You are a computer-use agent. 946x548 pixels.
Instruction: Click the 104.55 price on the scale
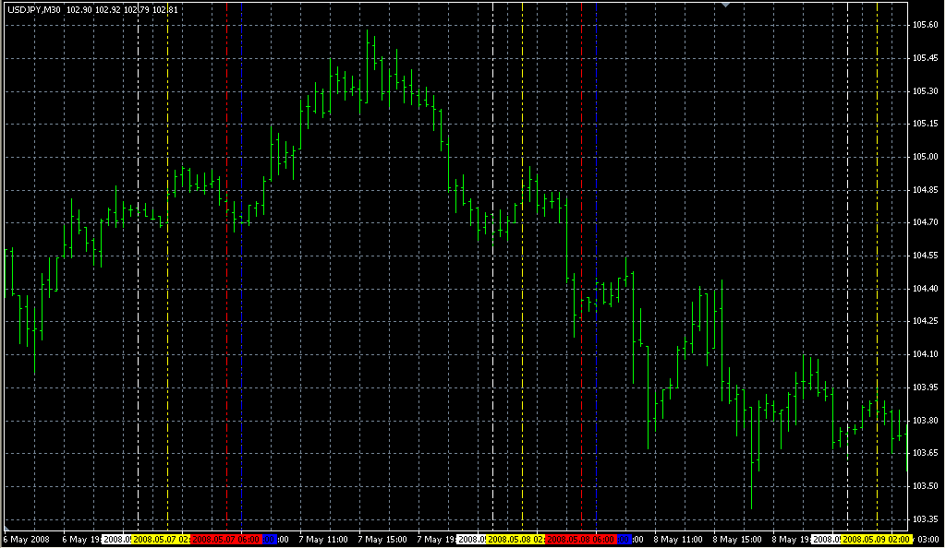(x=925, y=256)
